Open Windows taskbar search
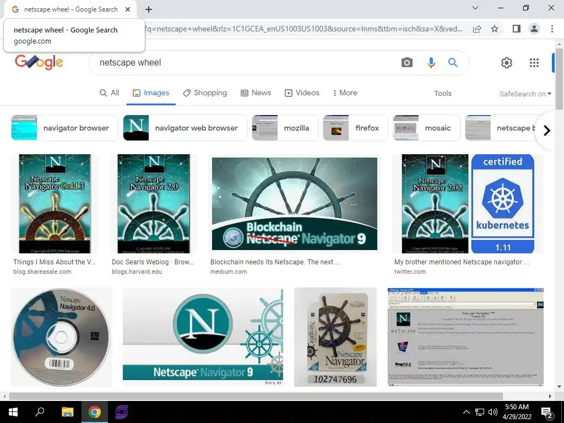The height and width of the screenshot is (423, 564). [x=40, y=411]
